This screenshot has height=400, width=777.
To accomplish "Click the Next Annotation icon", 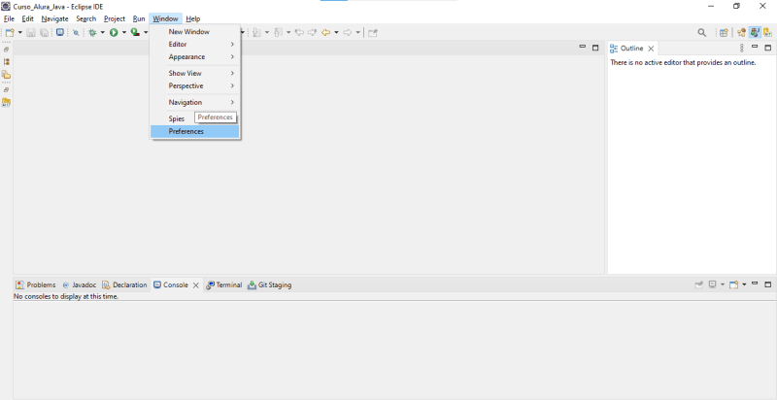I will (x=256, y=33).
